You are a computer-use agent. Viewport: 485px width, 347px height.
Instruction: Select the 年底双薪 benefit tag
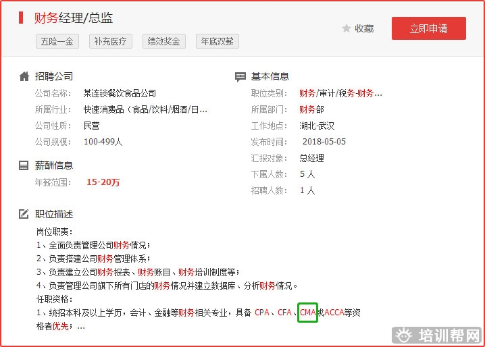tap(217, 41)
